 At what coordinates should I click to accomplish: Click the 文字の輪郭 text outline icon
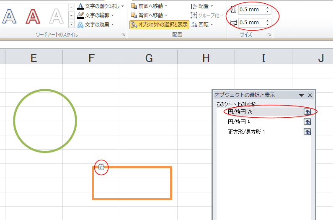tap(80, 16)
